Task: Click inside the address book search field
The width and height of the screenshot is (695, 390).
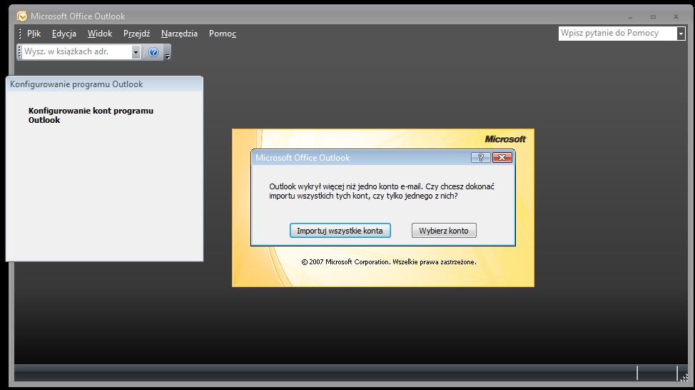Action: coord(76,52)
